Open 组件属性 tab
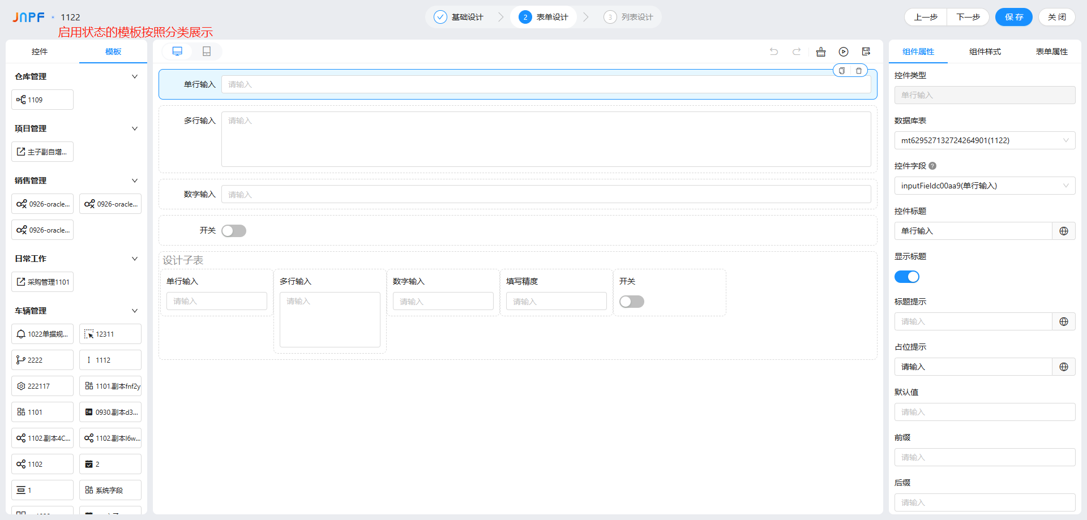 [x=918, y=51]
